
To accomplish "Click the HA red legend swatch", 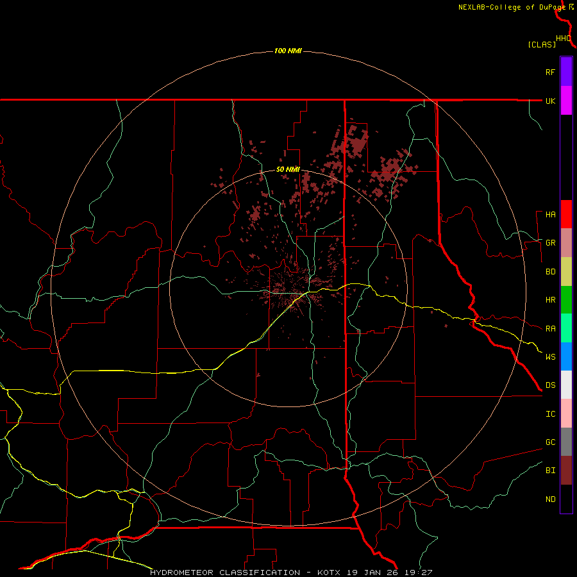I will 566,214.
